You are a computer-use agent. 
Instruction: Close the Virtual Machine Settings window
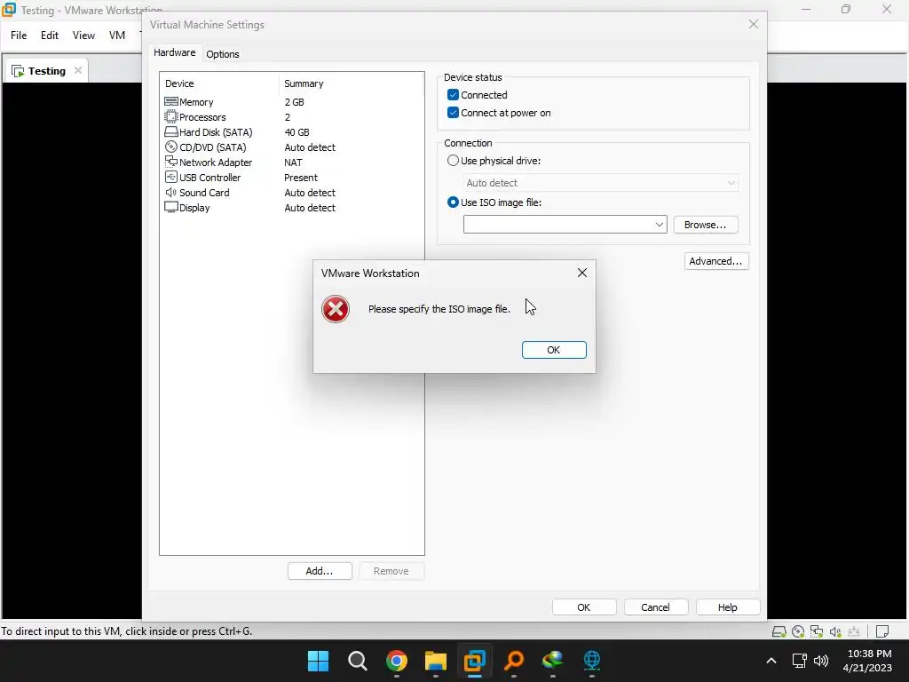753,24
